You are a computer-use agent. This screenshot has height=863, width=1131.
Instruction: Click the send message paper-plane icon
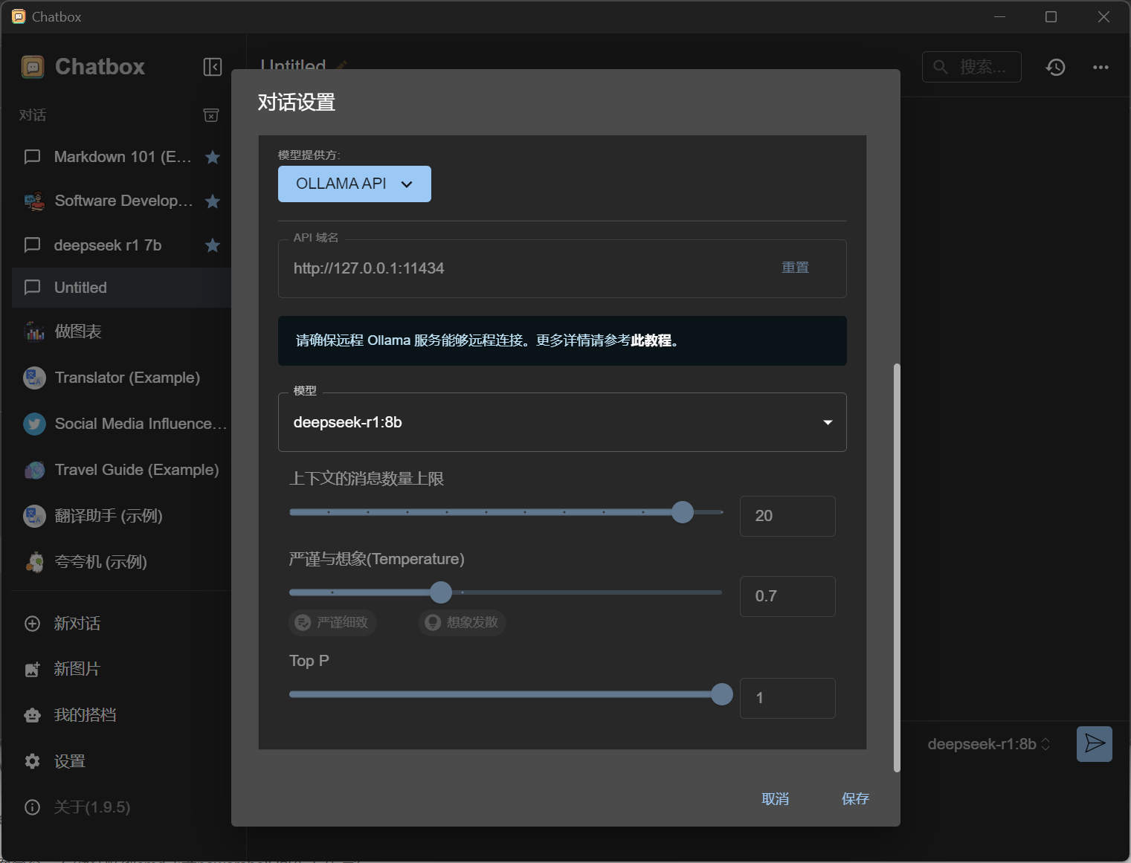coord(1095,744)
